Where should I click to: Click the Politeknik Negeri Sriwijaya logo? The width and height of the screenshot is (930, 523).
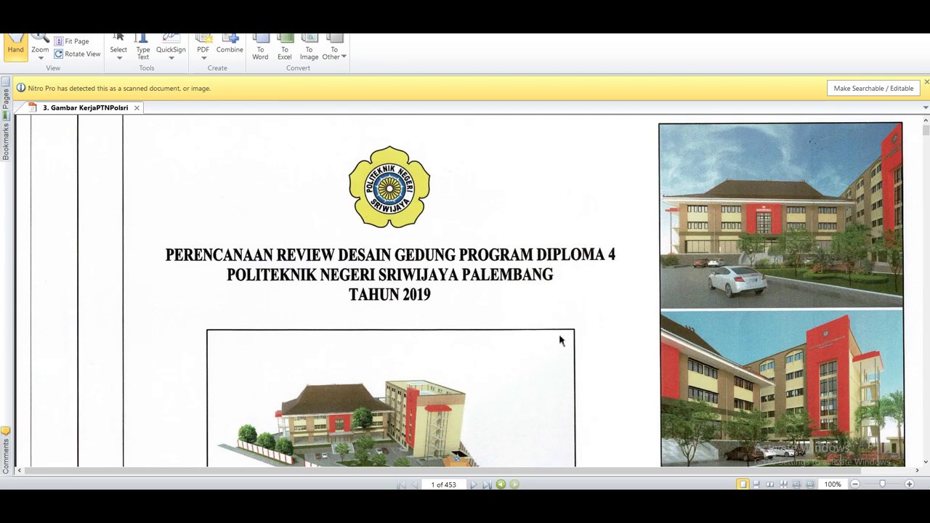click(x=389, y=187)
